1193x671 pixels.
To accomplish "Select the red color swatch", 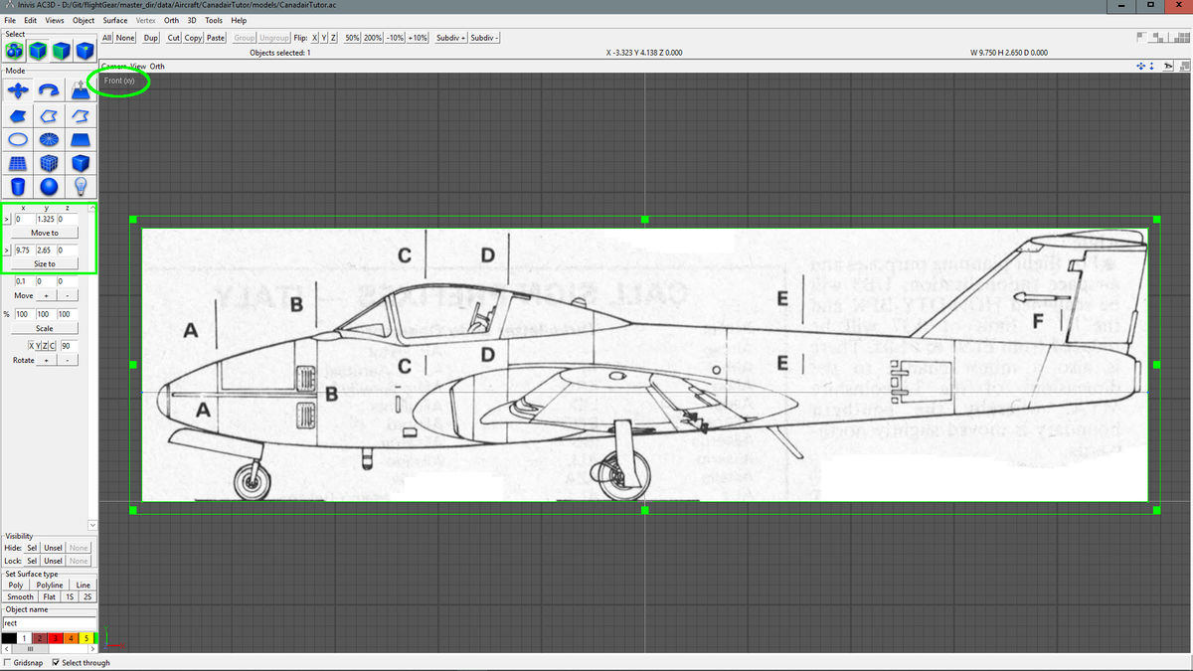I will tap(55, 637).
